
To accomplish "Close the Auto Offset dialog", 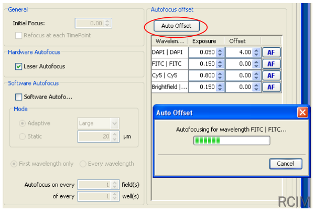I will click(302, 113).
